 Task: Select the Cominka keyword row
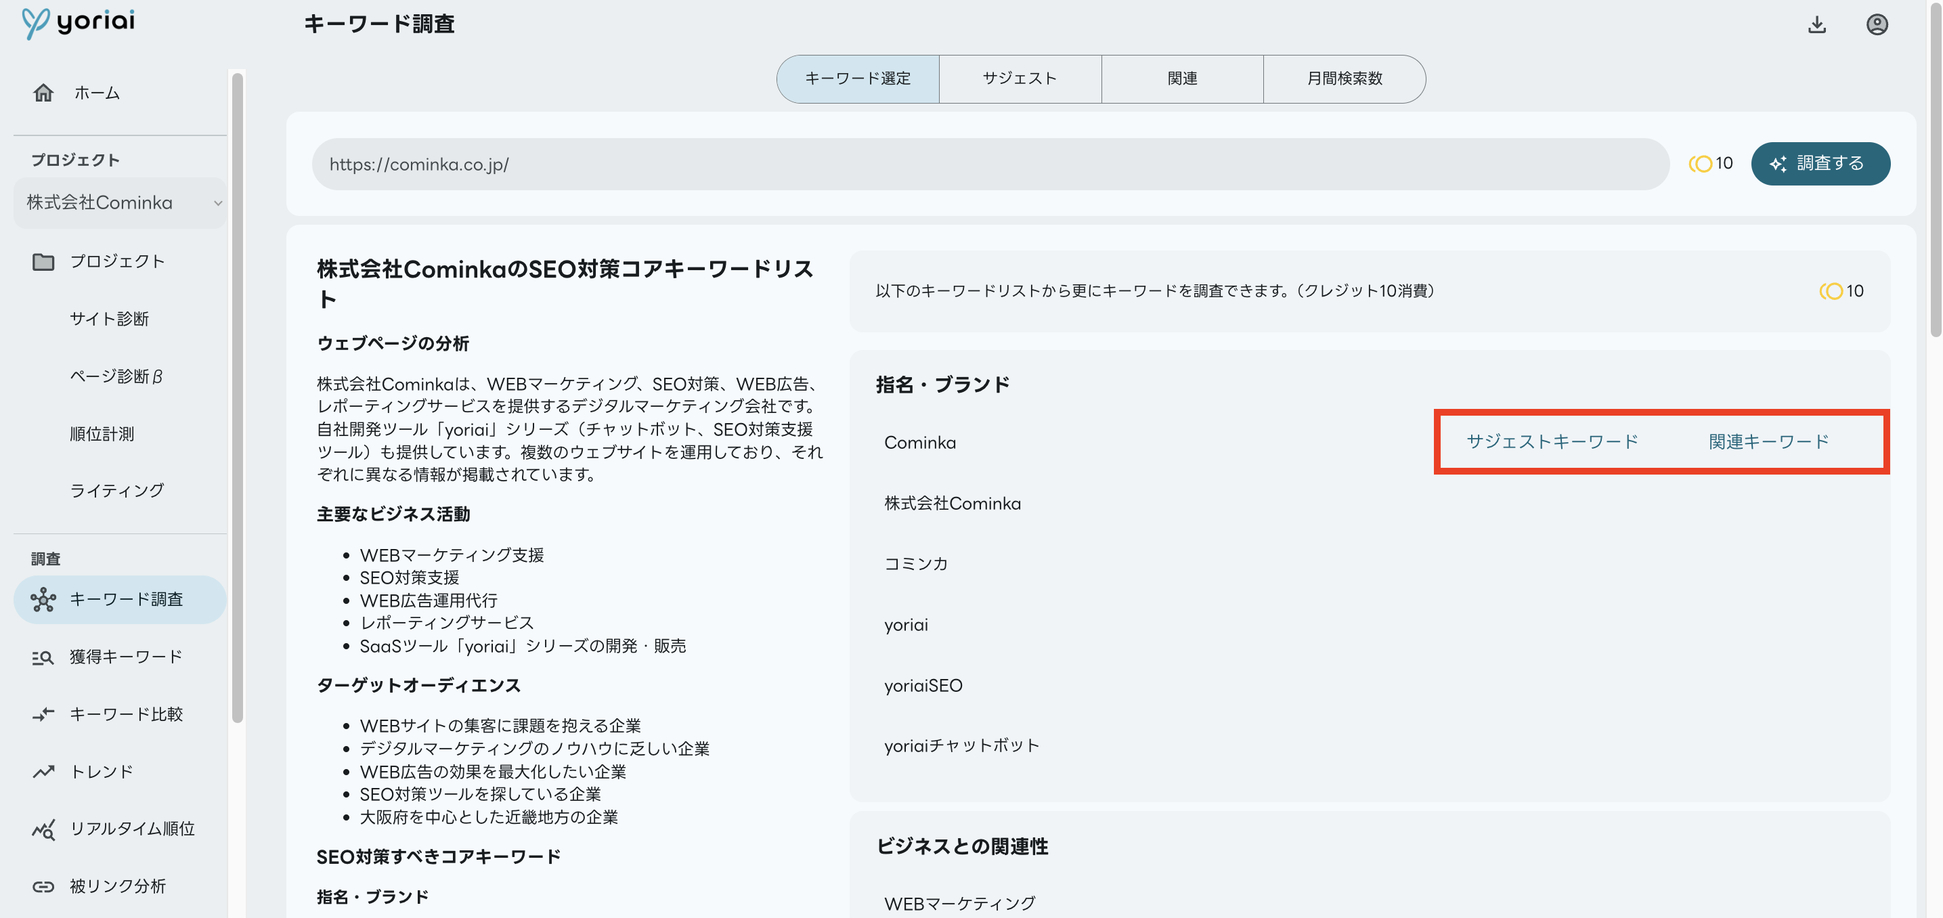coord(1369,443)
